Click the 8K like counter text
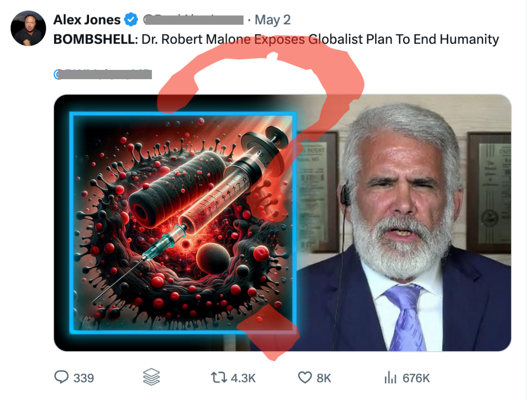The width and height of the screenshot is (527, 399). (324, 378)
